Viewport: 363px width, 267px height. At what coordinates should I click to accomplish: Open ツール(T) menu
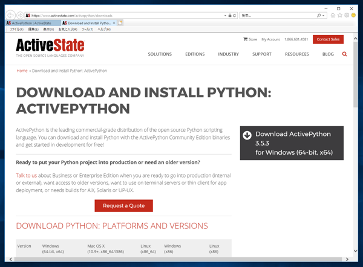87,30
